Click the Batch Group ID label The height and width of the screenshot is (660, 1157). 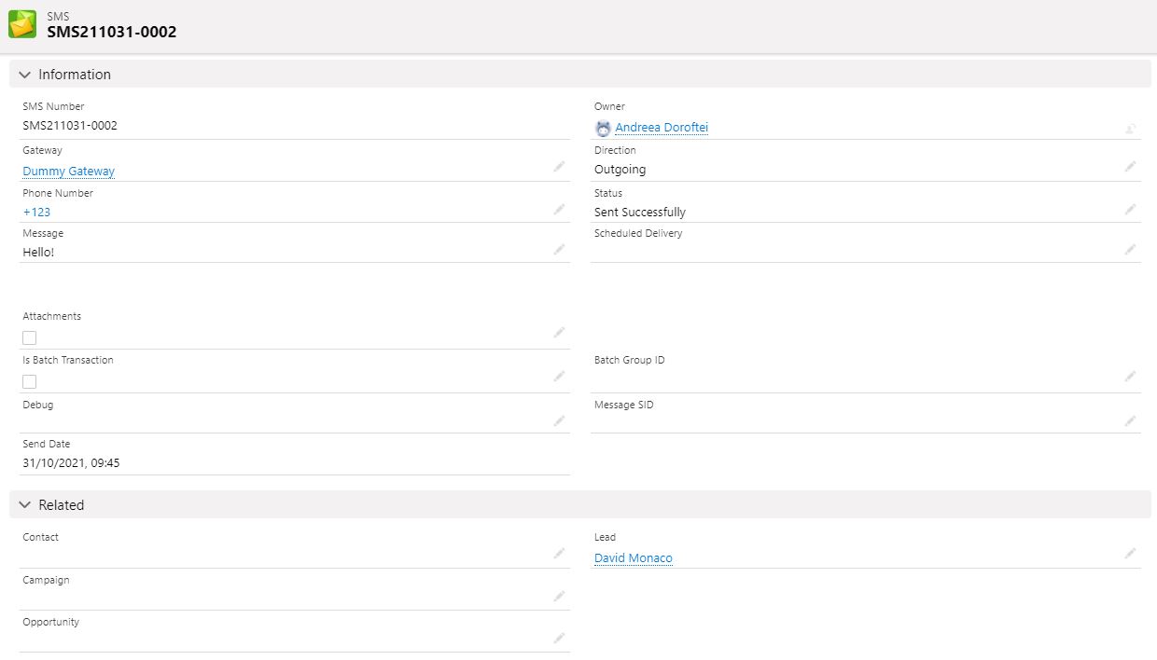(630, 360)
